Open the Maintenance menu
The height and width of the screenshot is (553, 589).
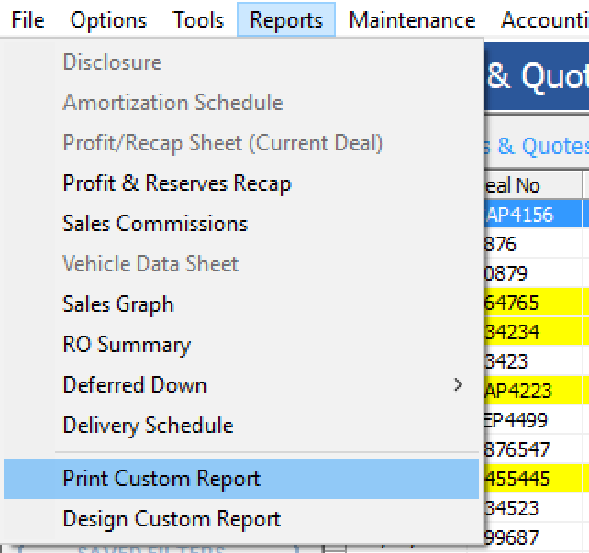click(412, 19)
